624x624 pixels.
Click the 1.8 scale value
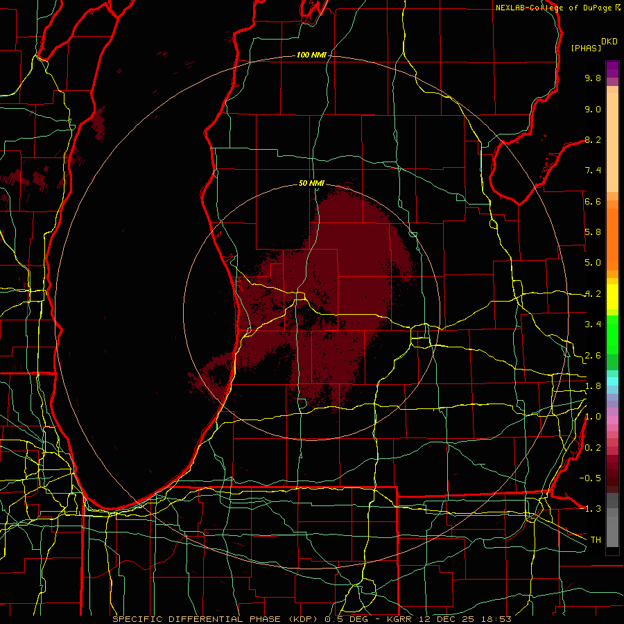pyautogui.click(x=593, y=386)
